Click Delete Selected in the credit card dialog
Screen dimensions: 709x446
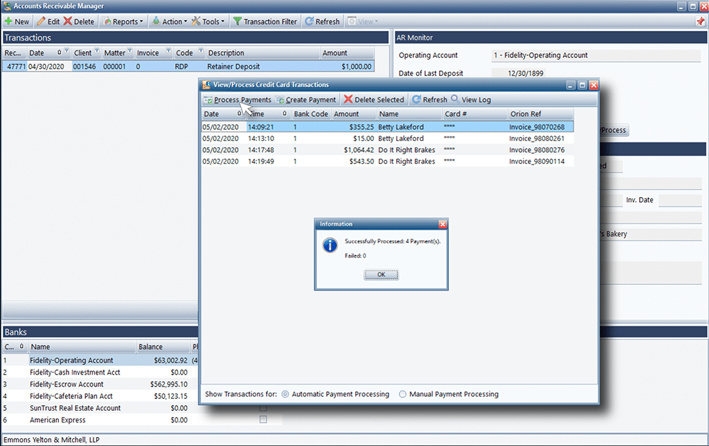click(374, 100)
